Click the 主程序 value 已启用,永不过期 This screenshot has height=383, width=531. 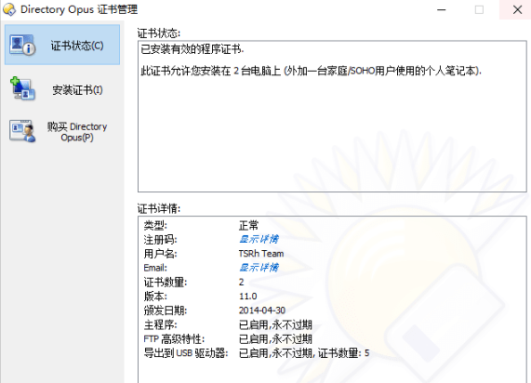275,324
